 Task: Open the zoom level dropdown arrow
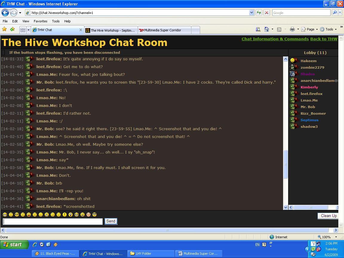pos(336,237)
